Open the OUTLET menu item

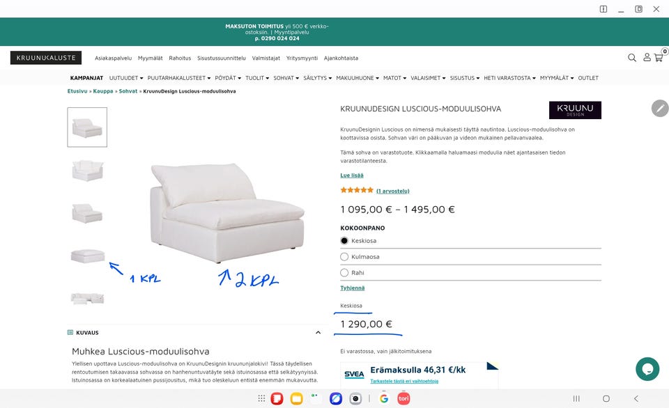(588, 78)
